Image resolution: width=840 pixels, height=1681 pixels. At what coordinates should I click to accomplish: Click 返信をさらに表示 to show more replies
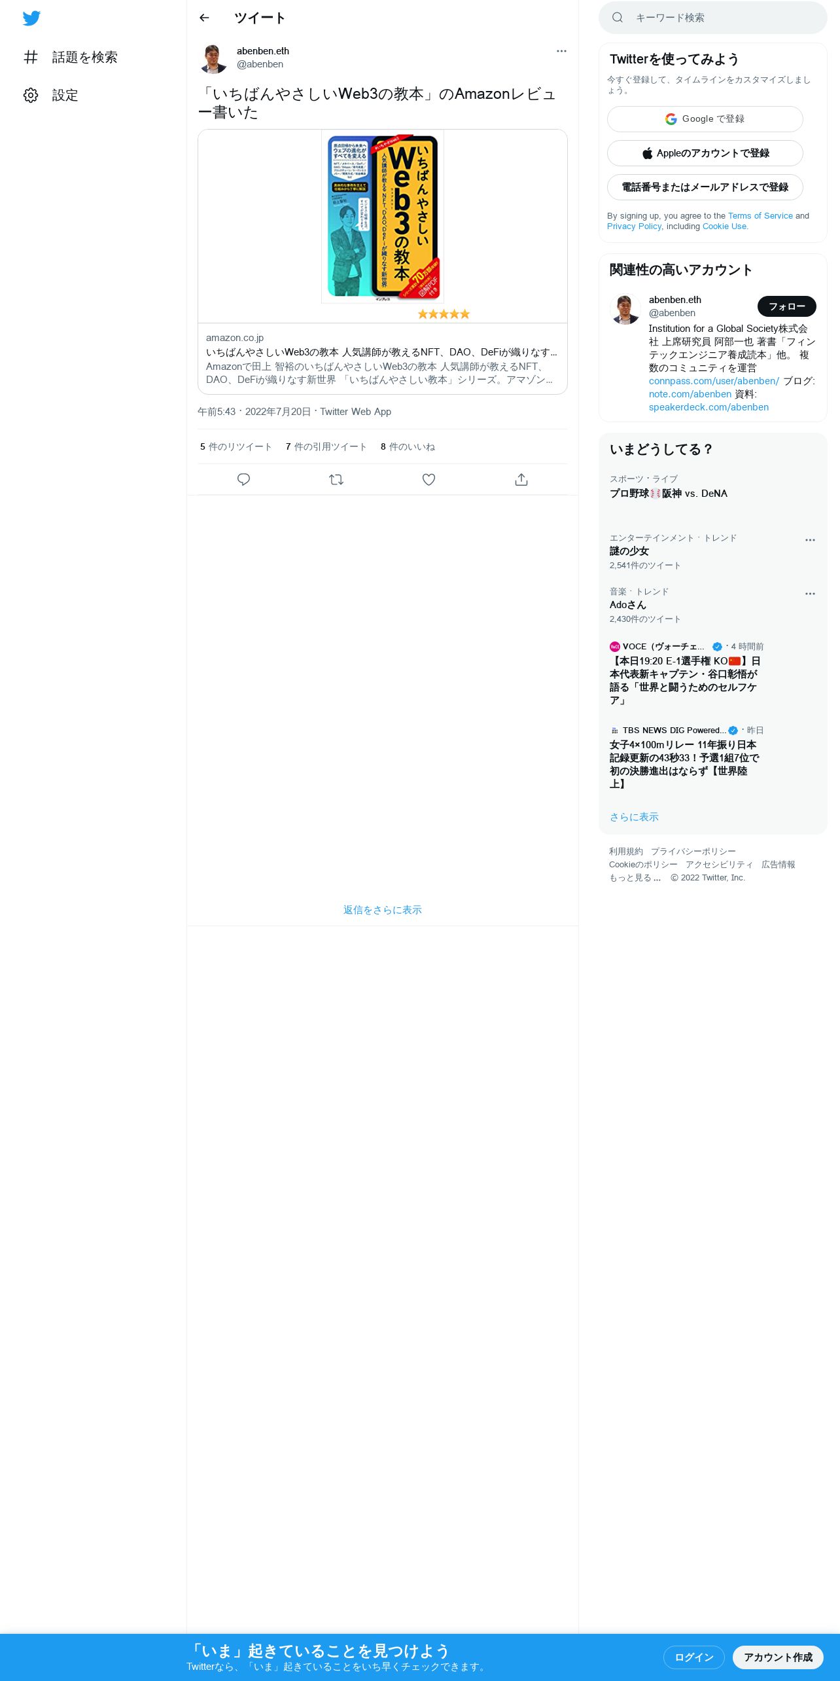pyautogui.click(x=383, y=910)
